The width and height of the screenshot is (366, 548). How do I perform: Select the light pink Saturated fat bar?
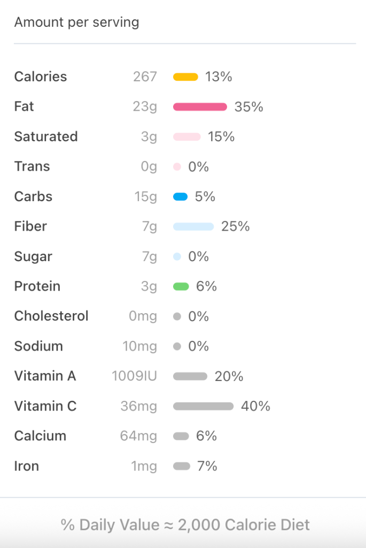(x=186, y=137)
